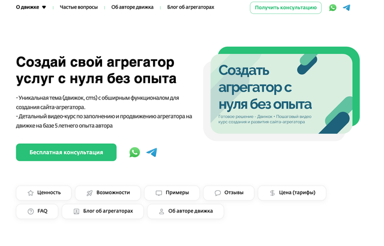
Task: Open the speech-bubble Отзывы chip
Action: click(x=227, y=193)
